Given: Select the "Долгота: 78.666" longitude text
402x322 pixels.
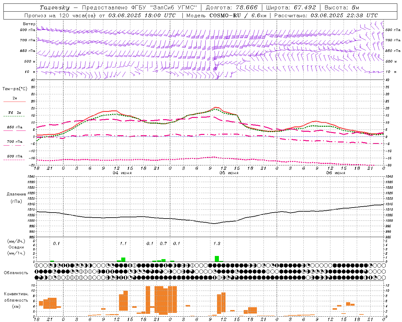Looking at the screenshot, I should tap(232, 8).
